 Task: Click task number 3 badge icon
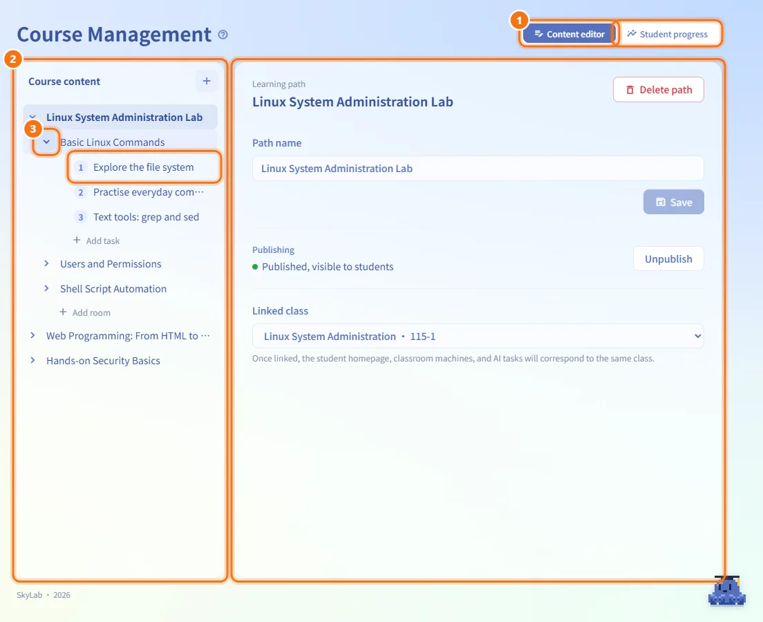pos(81,217)
